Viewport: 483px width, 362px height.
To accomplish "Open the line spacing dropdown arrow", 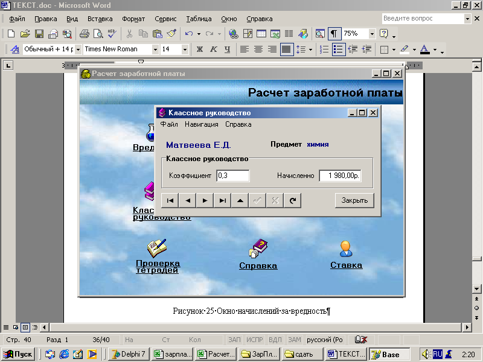I will (310, 49).
